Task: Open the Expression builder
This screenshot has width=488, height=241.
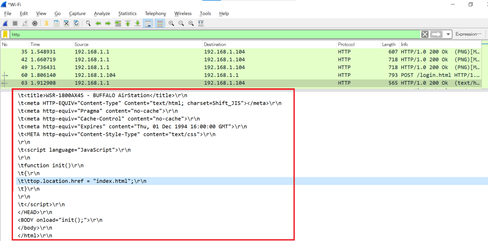Action: point(468,35)
